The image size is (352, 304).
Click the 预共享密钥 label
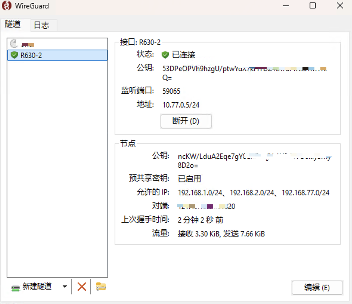click(149, 178)
